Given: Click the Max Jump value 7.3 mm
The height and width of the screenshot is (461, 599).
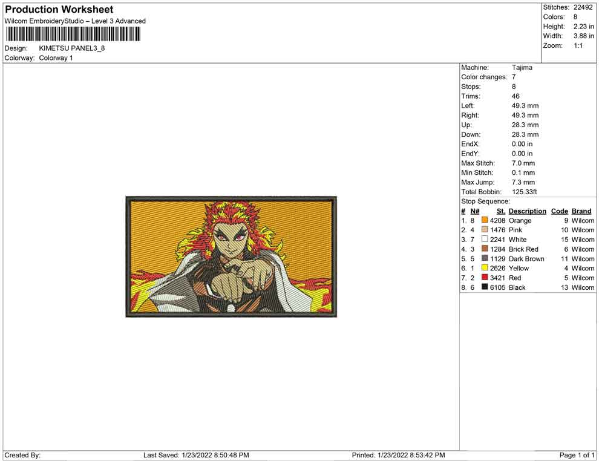Looking at the screenshot, I should click(523, 182).
